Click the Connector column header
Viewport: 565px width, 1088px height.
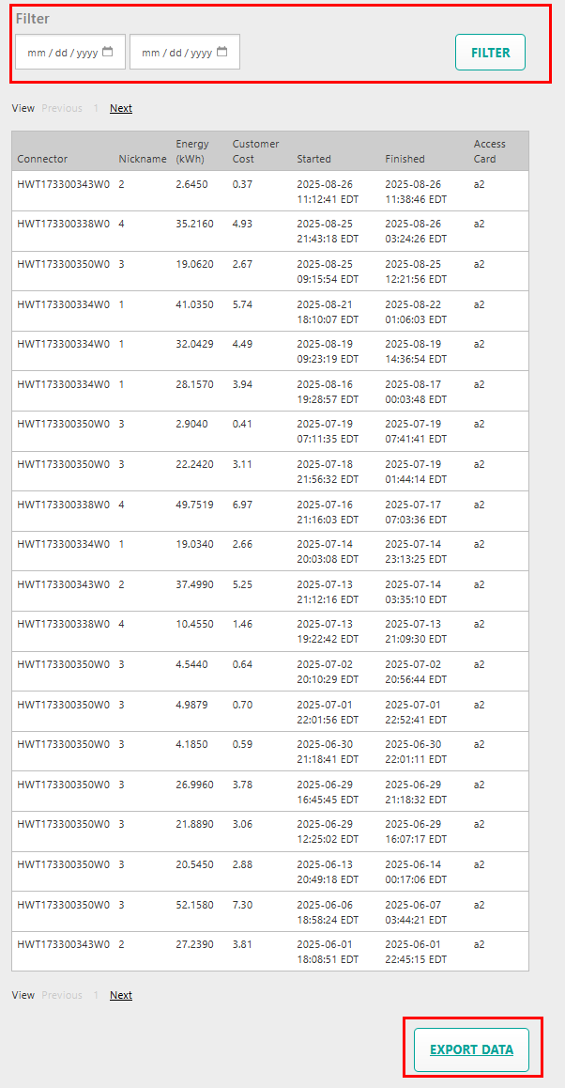click(x=42, y=159)
